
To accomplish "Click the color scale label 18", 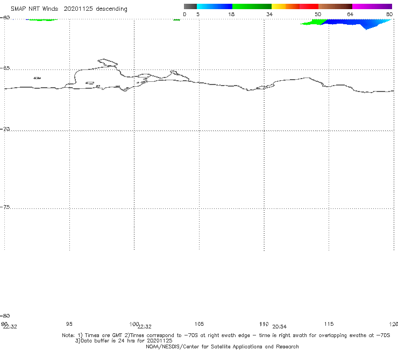I will pyautogui.click(x=231, y=14).
